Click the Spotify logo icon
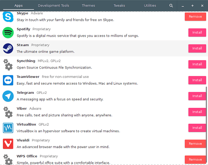 [8, 32]
